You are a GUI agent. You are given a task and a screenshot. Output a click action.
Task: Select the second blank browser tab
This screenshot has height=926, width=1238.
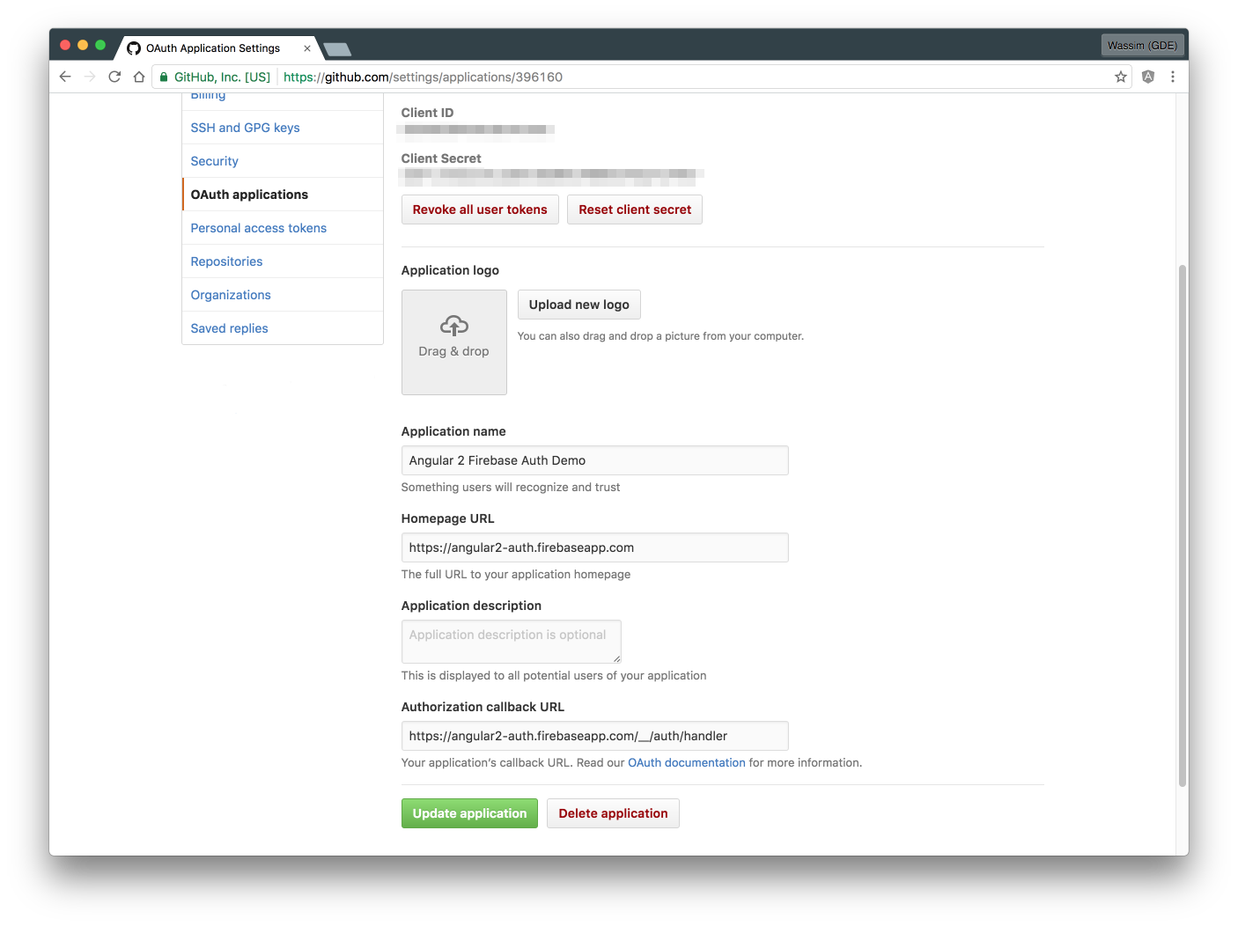coord(337,49)
